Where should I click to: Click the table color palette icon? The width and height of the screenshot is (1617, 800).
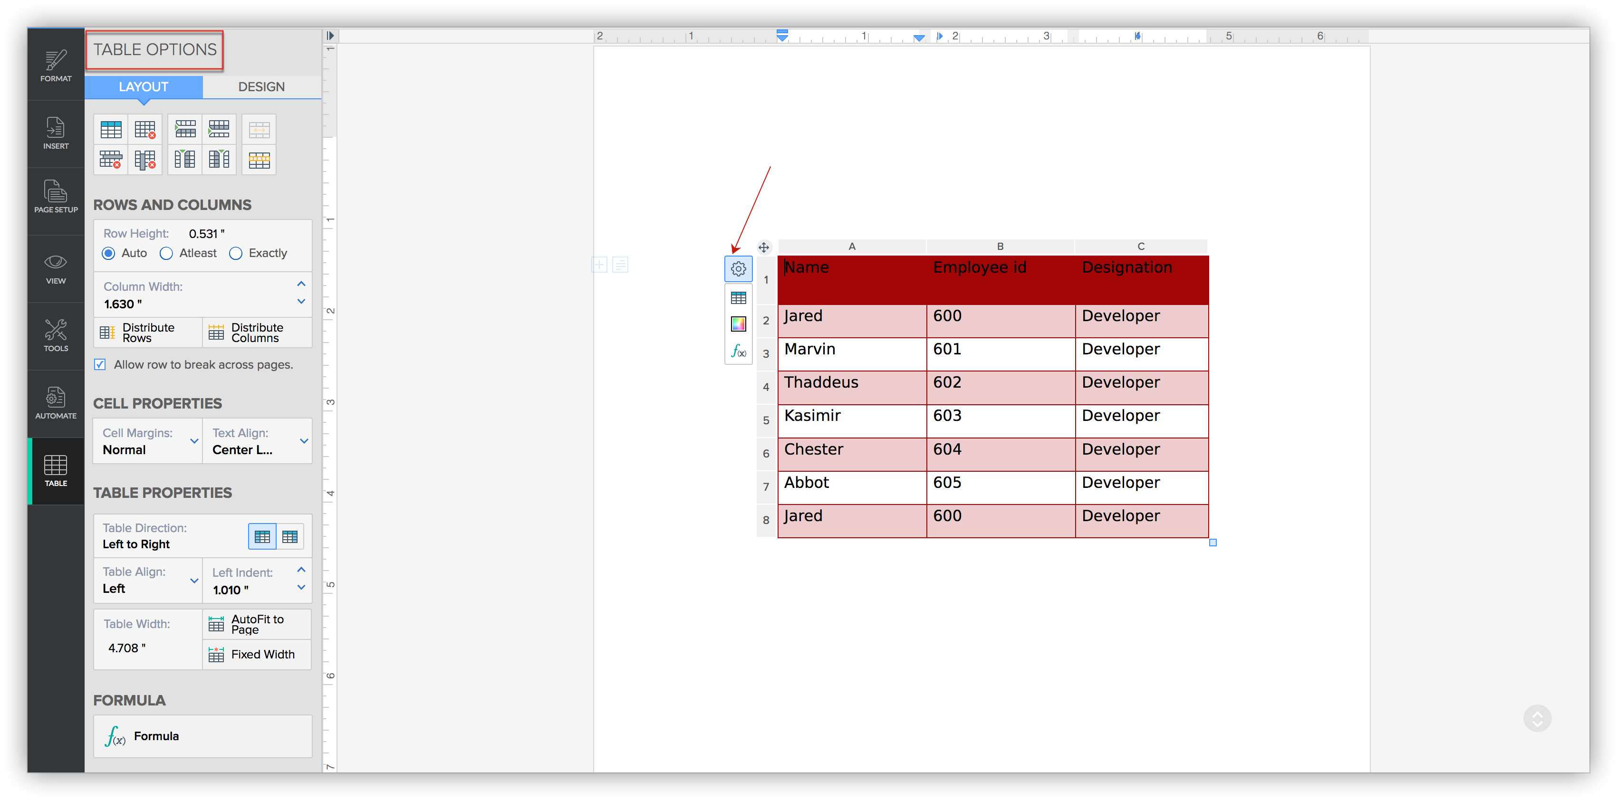point(738,324)
